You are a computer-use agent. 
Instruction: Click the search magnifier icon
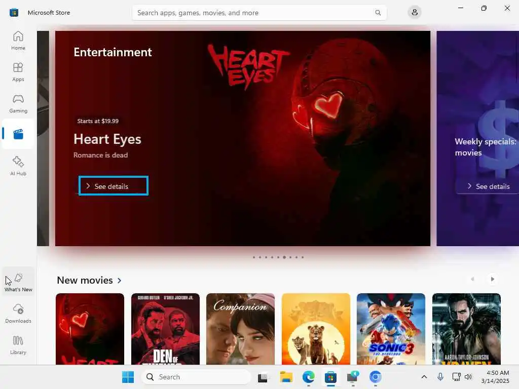[x=378, y=13]
